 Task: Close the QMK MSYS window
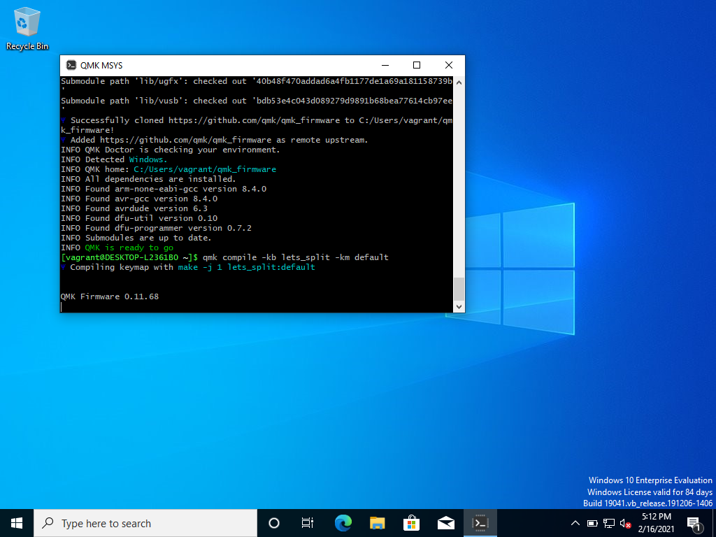click(x=449, y=65)
